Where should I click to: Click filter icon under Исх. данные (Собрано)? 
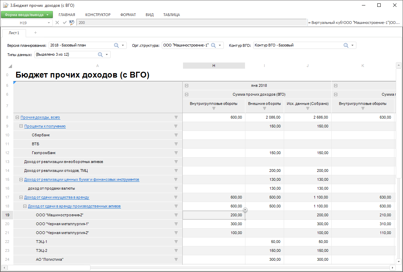coord(307,109)
